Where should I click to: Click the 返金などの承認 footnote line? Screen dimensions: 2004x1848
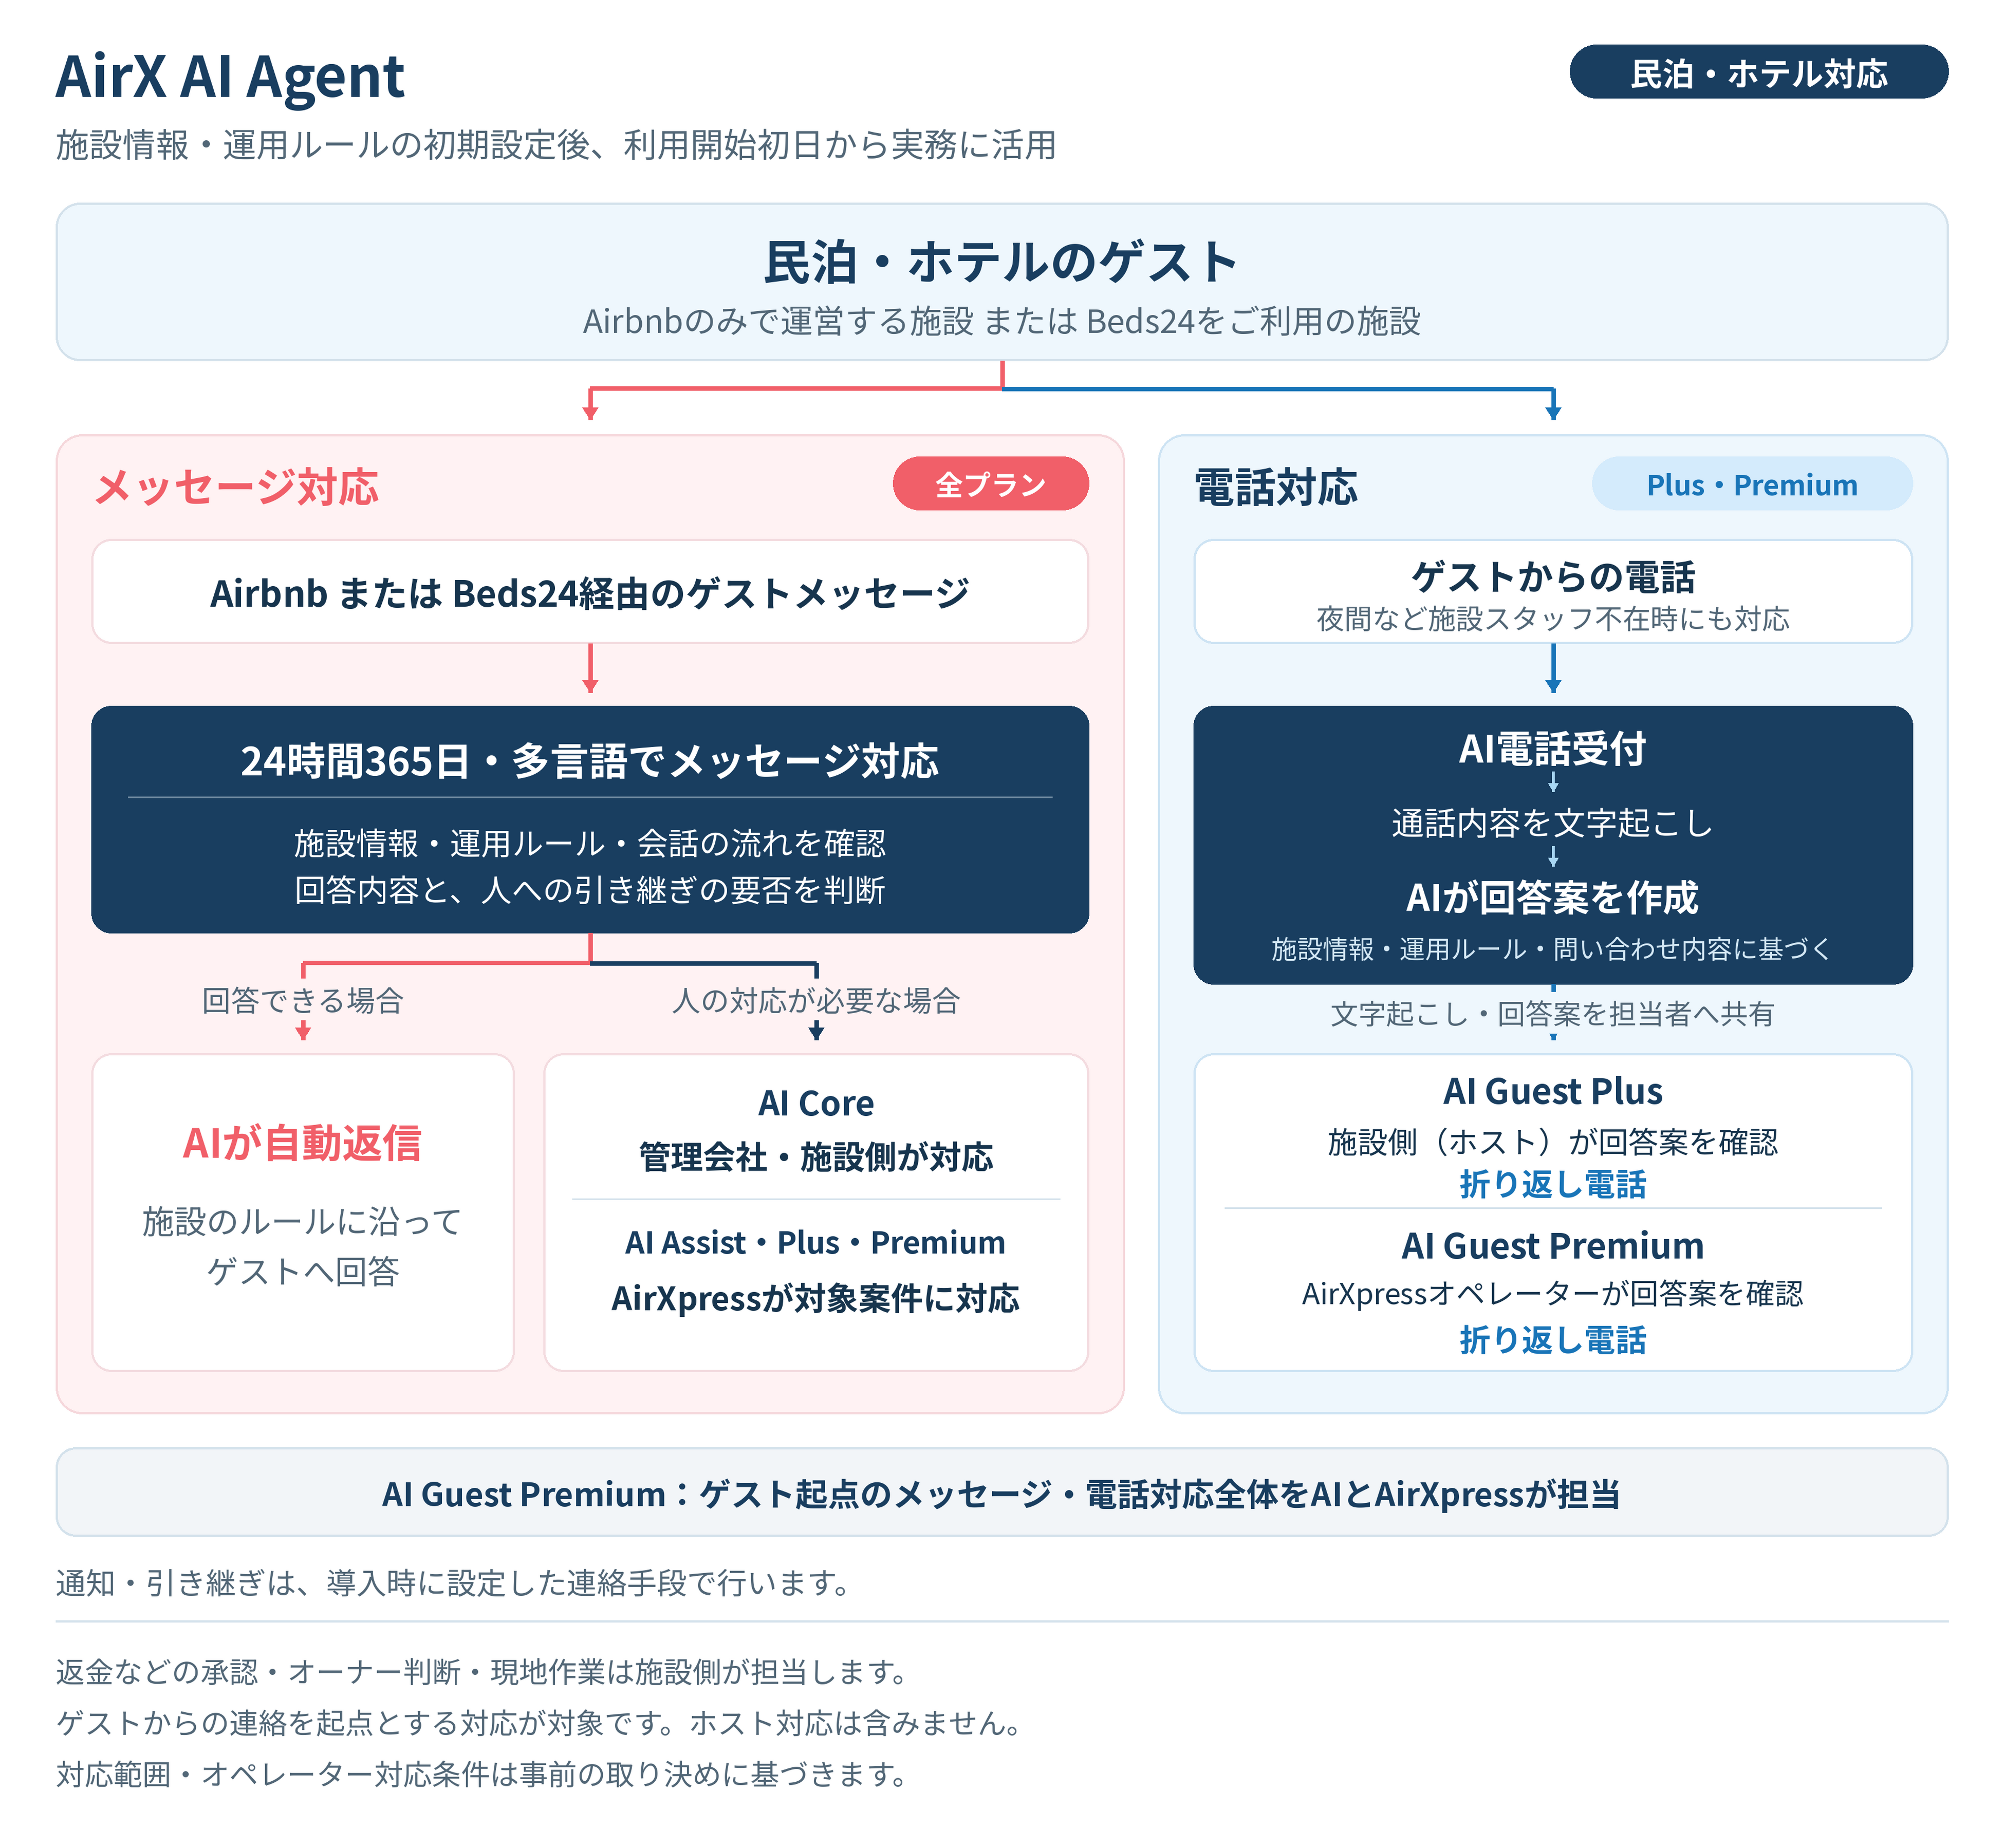tap(482, 1672)
